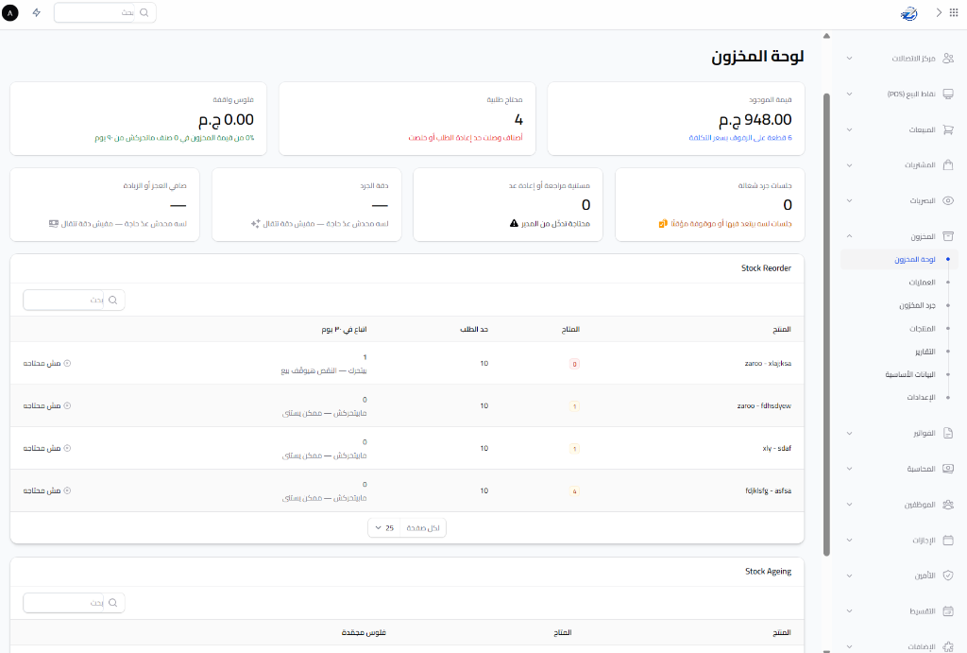Click the المبيعات shopping cart icon
The width and height of the screenshot is (967, 653).
948,129
